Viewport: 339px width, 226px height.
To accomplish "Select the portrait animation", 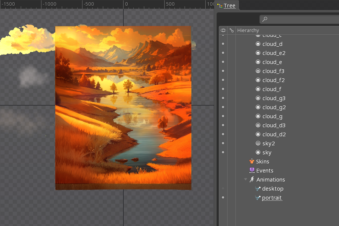I will point(272,198).
